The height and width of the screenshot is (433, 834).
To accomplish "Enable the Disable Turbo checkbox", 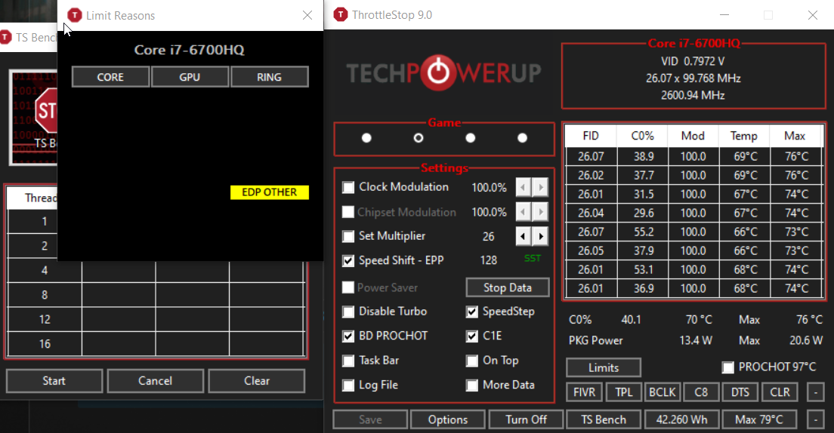I will [347, 312].
